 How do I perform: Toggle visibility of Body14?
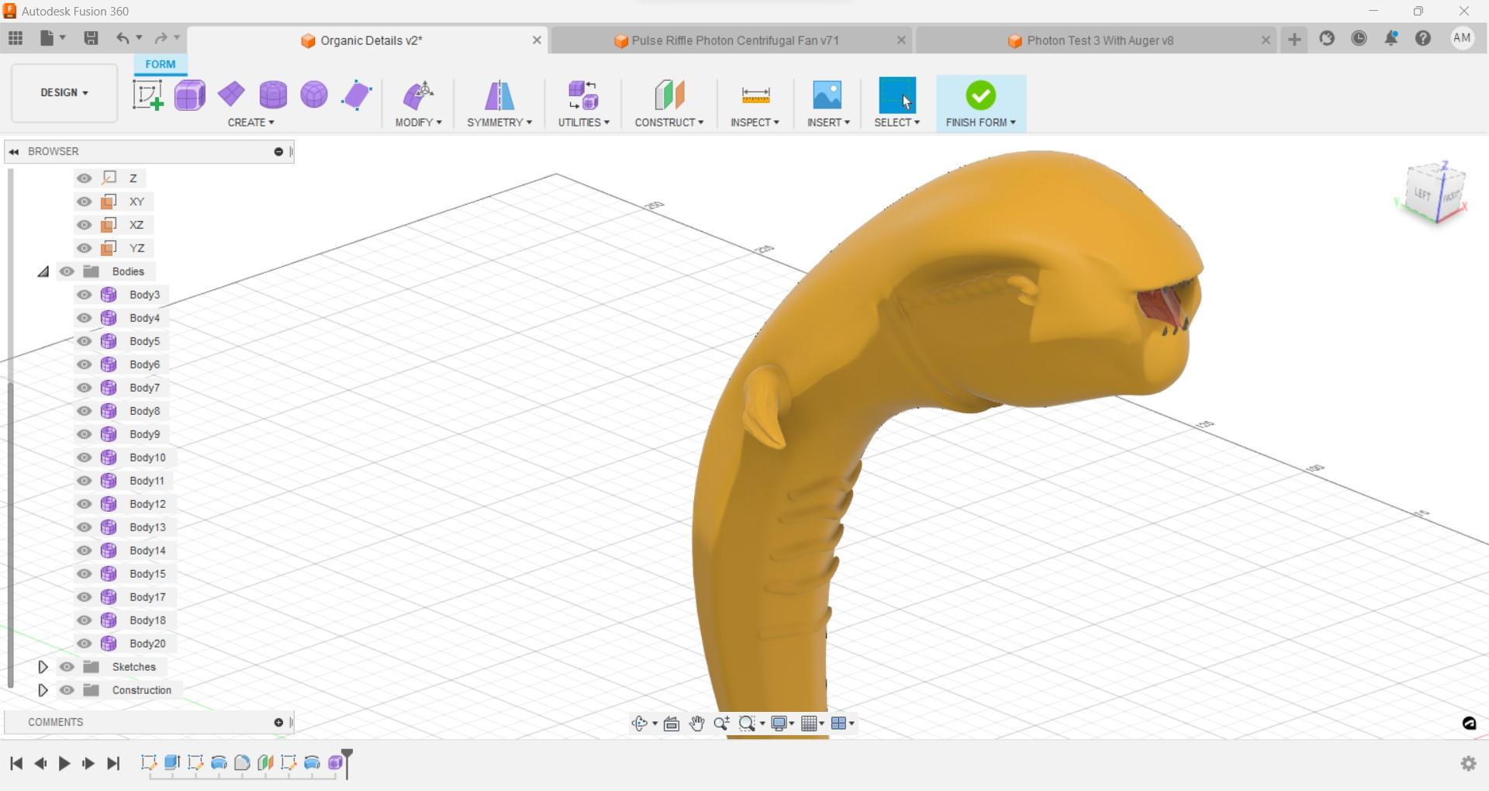tap(85, 551)
